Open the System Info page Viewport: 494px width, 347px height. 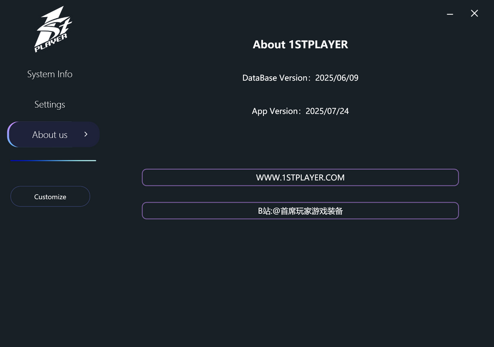coord(50,74)
